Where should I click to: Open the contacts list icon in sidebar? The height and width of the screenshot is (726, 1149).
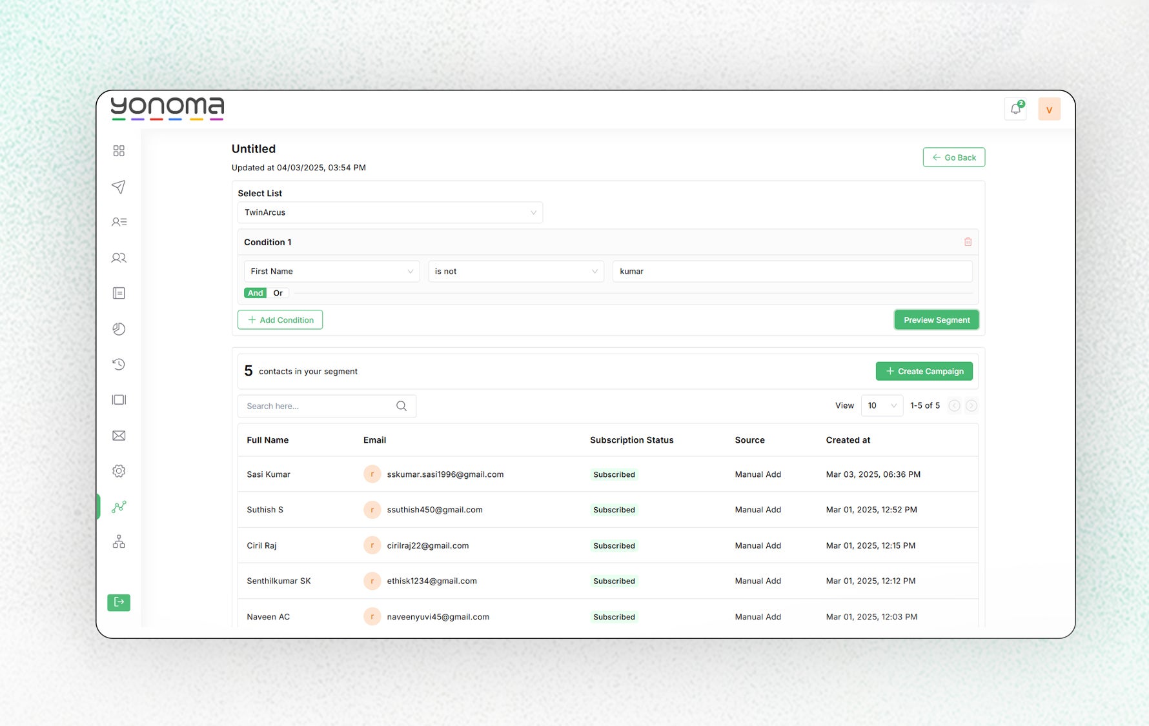119,222
